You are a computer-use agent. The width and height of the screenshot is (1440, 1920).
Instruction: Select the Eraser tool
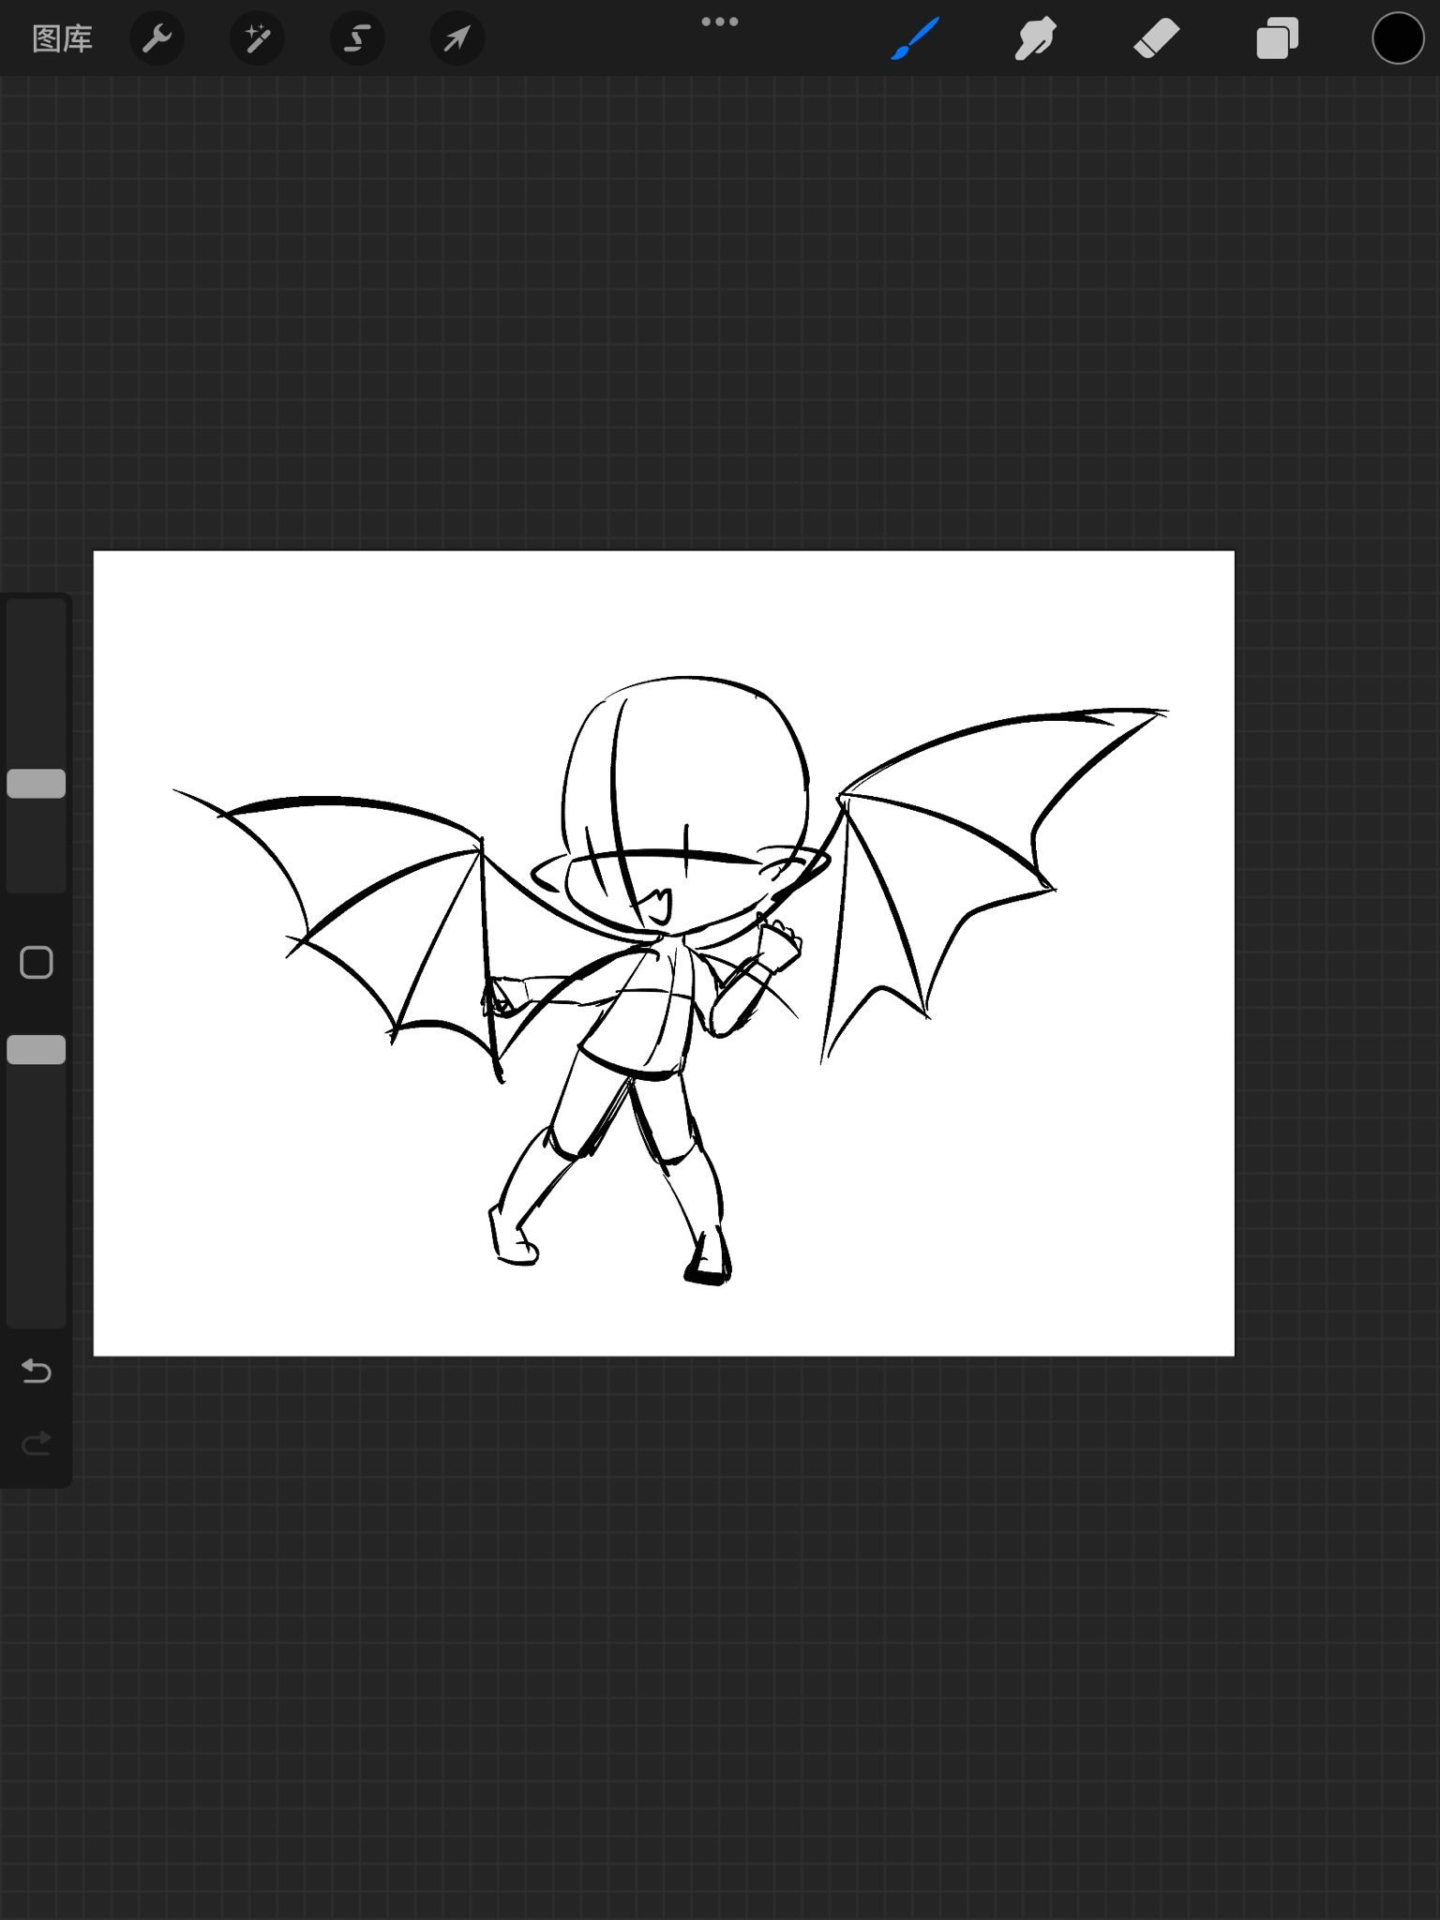point(1157,39)
